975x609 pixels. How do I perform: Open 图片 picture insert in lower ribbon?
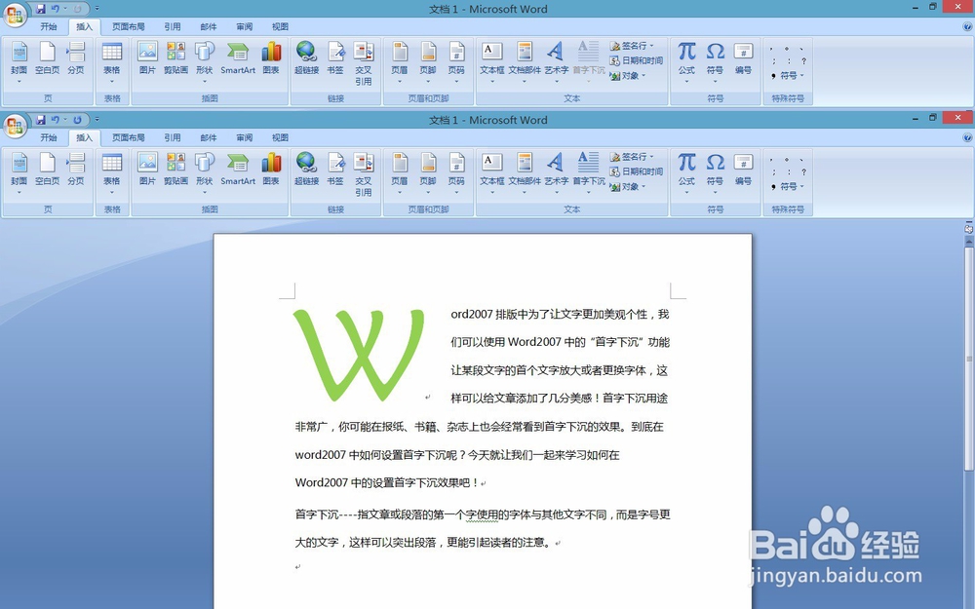point(147,170)
